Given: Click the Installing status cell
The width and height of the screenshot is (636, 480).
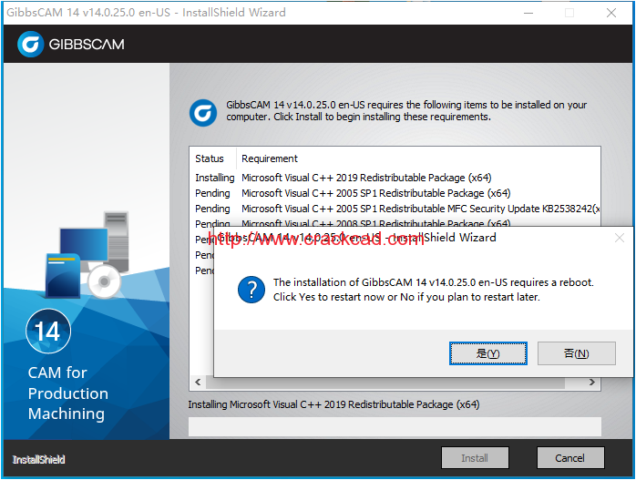Looking at the screenshot, I should coord(214,178).
